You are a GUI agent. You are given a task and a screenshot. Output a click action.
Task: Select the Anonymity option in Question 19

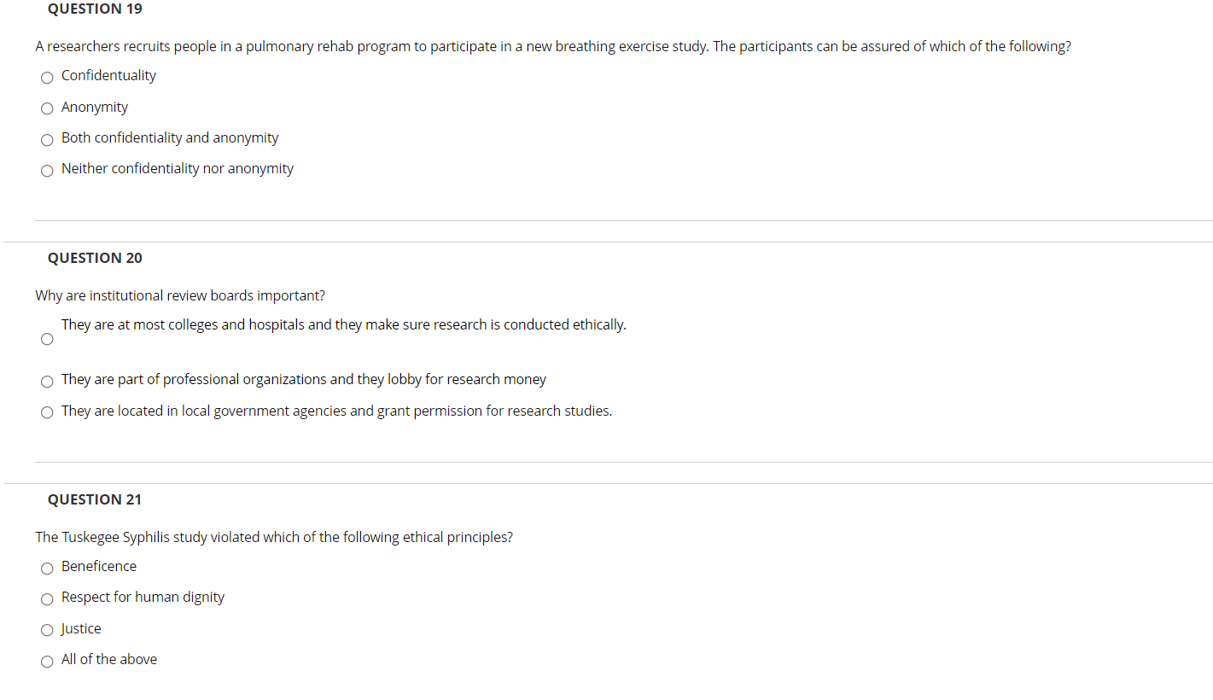tap(47, 108)
